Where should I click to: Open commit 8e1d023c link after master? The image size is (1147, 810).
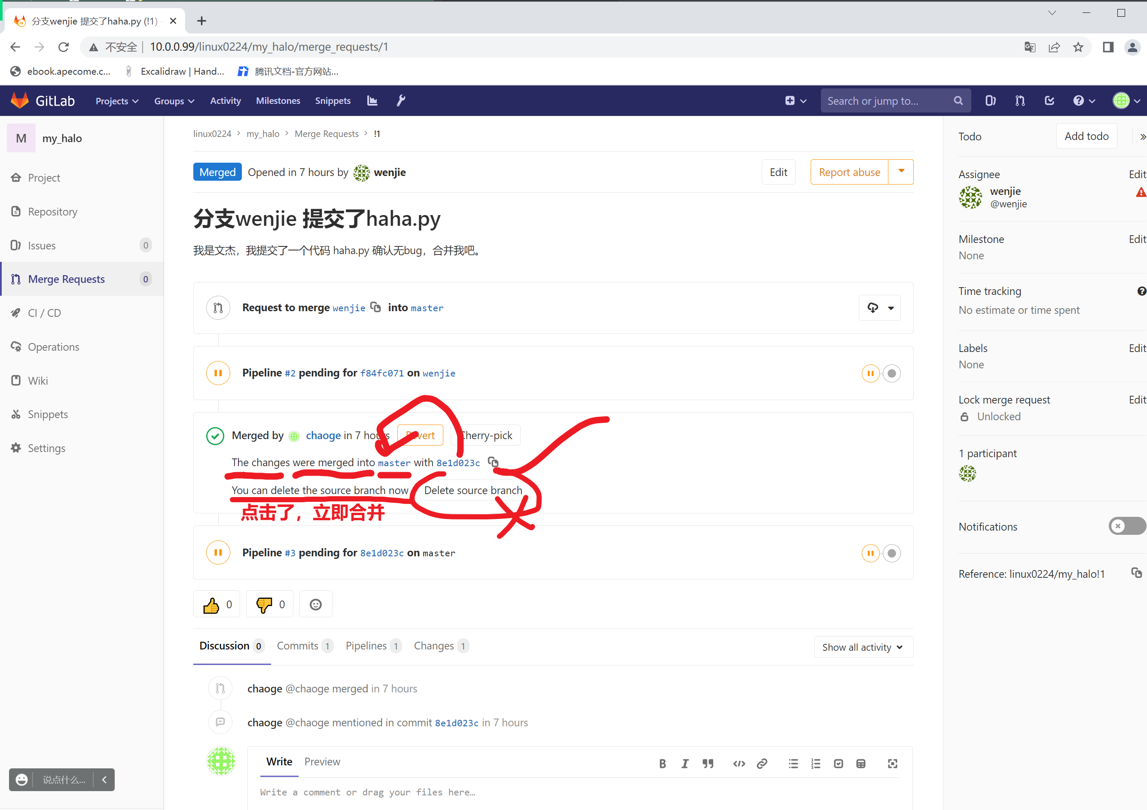coord(458,463)
